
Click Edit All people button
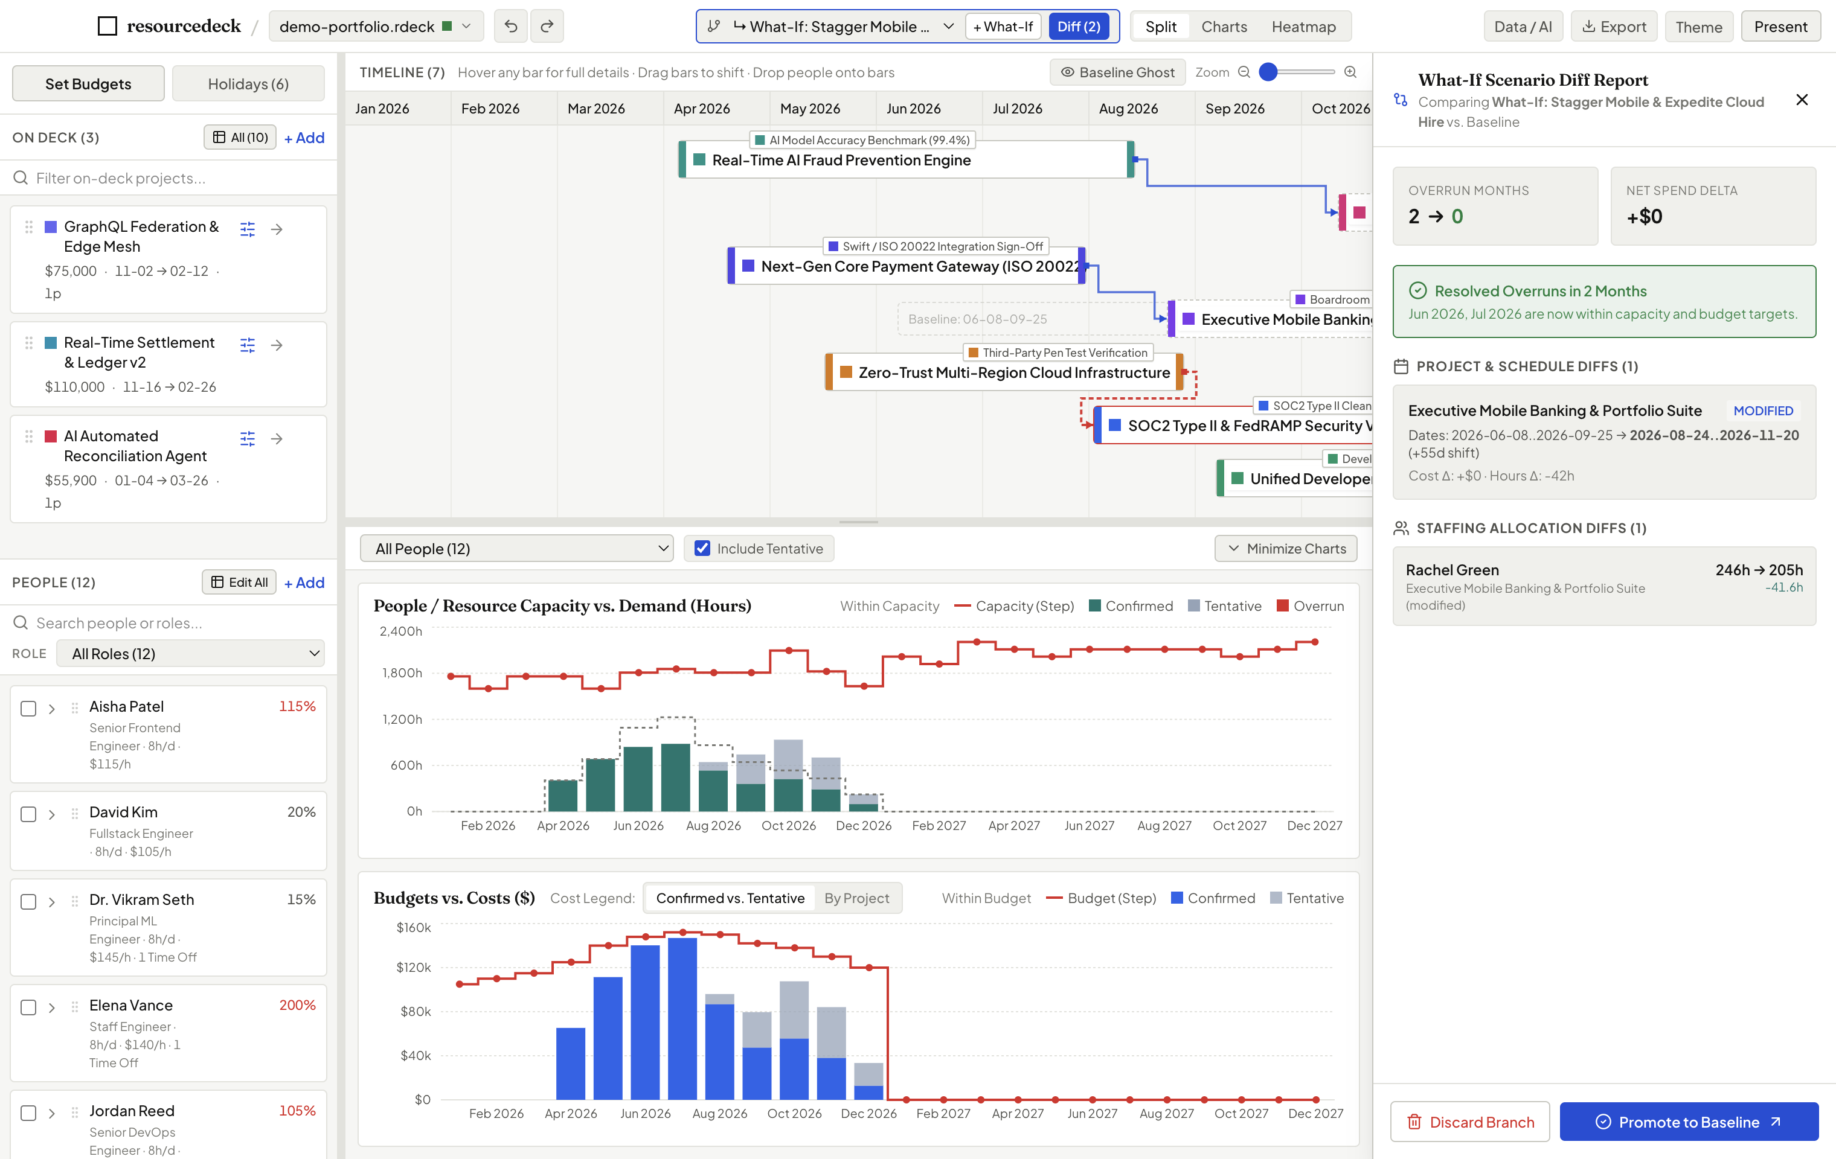(x=239, y=582)
